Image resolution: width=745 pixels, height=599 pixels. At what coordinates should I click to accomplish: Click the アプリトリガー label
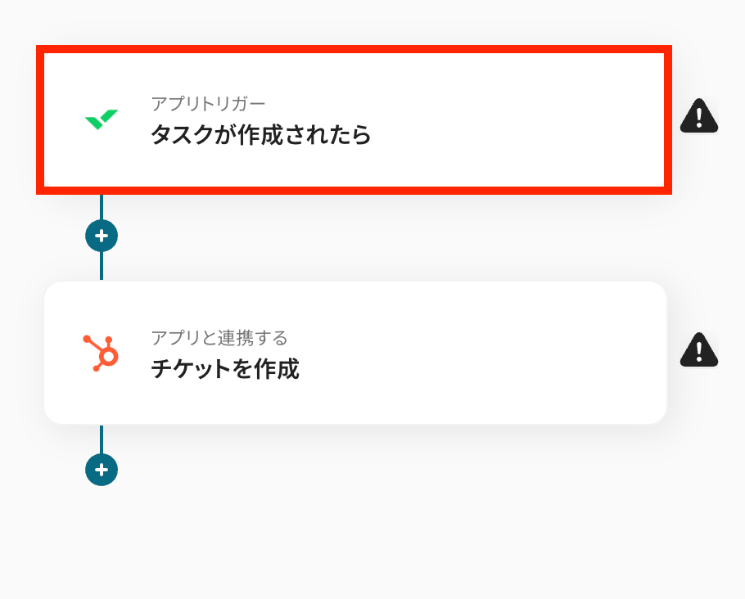208,103
